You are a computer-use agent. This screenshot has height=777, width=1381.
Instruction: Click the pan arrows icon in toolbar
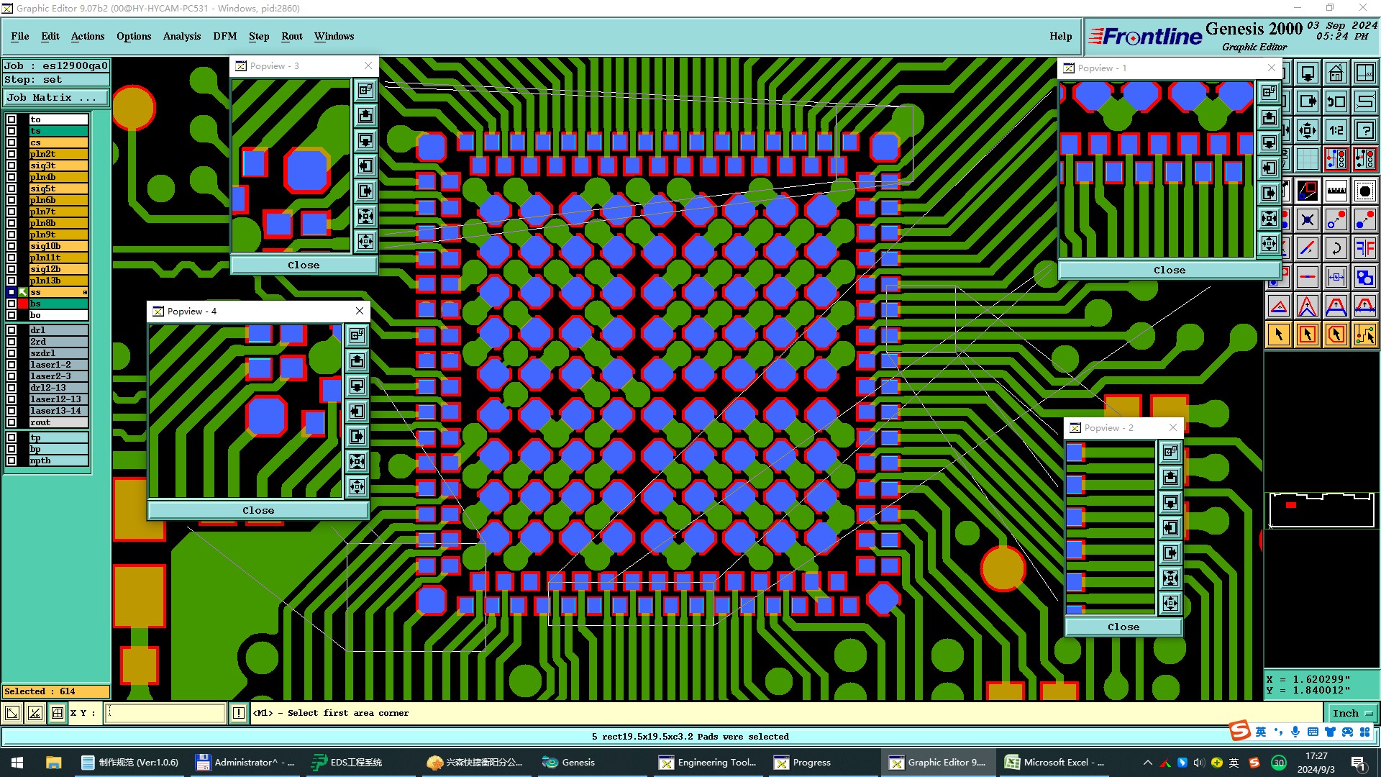point(1307,130)
